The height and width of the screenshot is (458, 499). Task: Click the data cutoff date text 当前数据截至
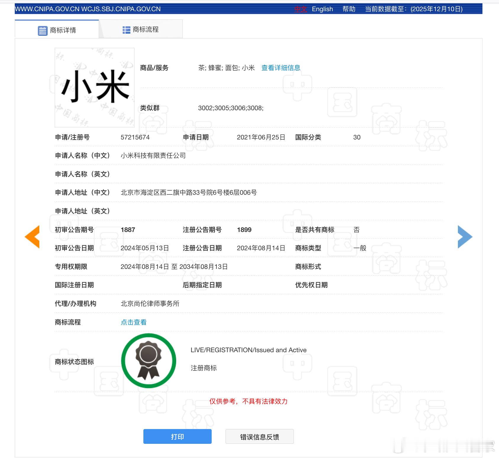[414, 9]
